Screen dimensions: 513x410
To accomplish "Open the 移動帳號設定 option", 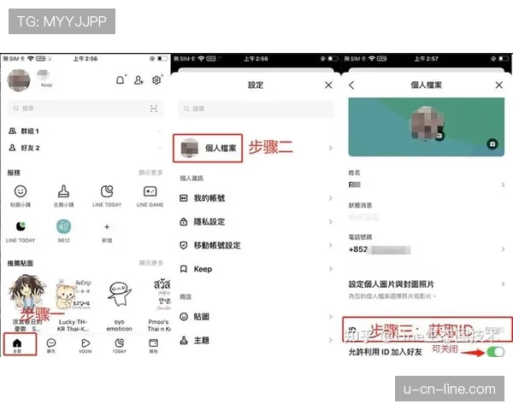I will point(256,245).
